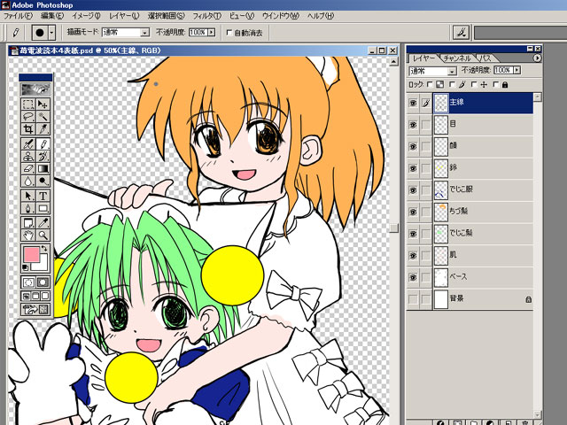
Task: Select the Dodge tool
Action: (43, 181)
